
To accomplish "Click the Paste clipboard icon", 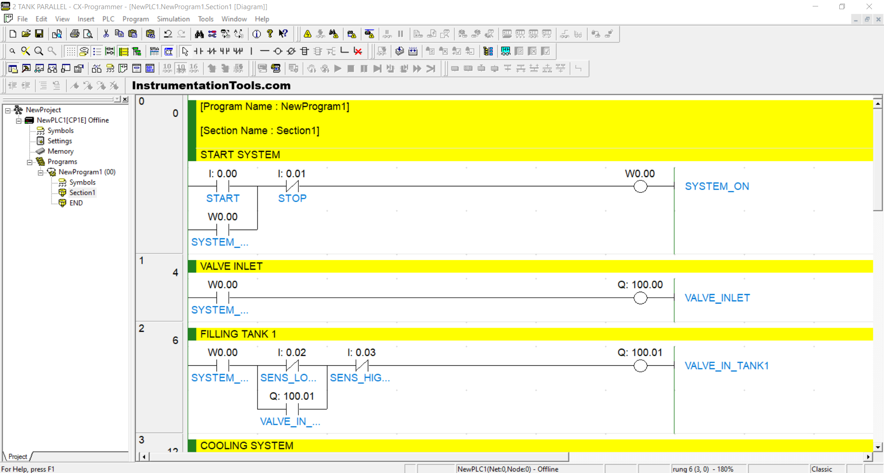I will click(x=133, y=34).
